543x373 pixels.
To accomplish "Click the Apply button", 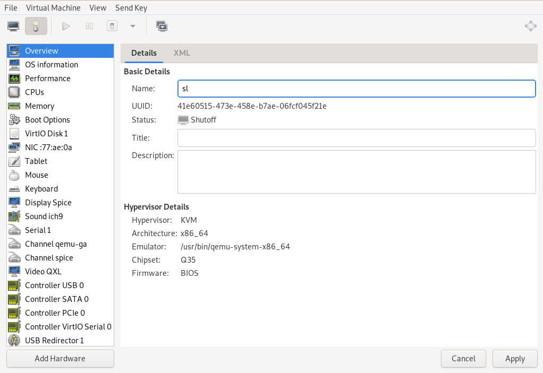I will 515,359.
